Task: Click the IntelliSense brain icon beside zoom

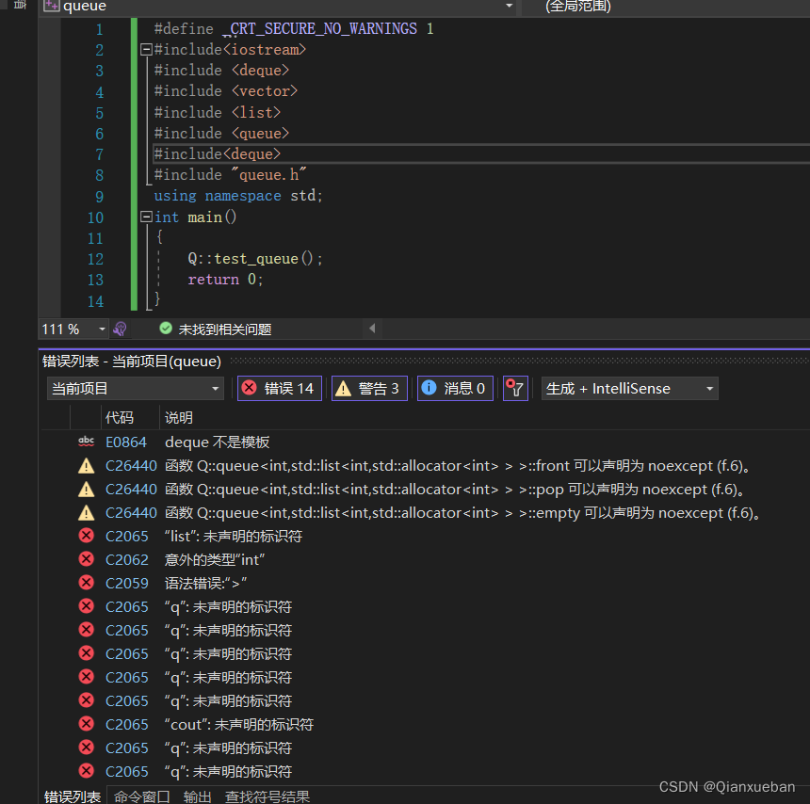Action: [x=120, y=329]
